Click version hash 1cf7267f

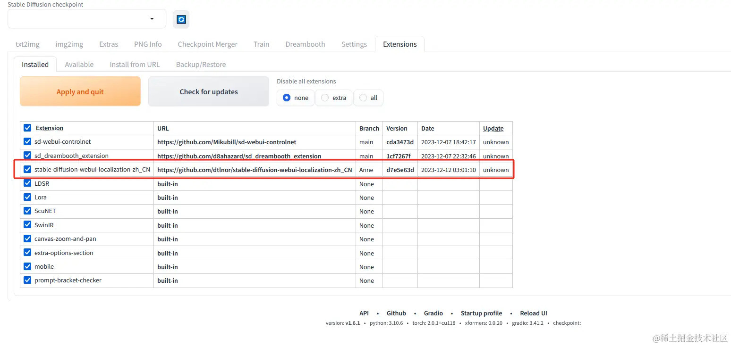point(399,156)
